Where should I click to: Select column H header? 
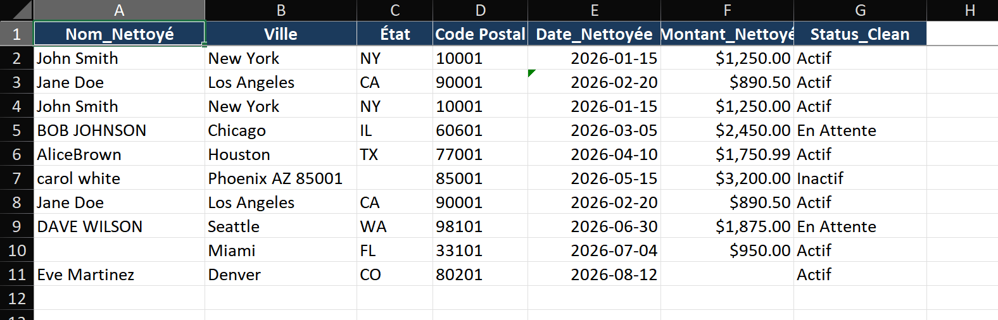(970, 10)
